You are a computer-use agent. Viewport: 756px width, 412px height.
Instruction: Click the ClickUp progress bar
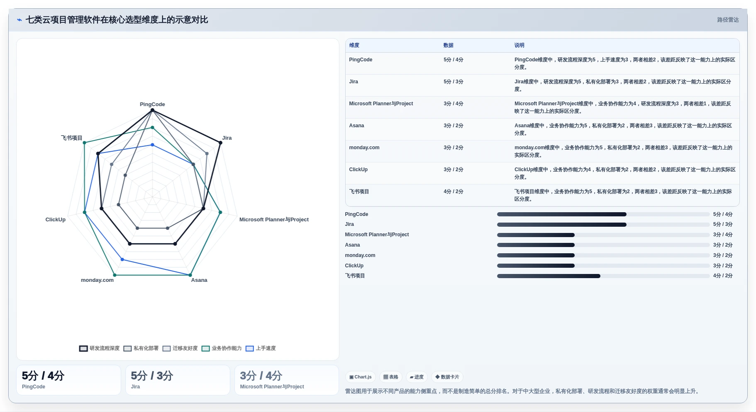point(603,266)
